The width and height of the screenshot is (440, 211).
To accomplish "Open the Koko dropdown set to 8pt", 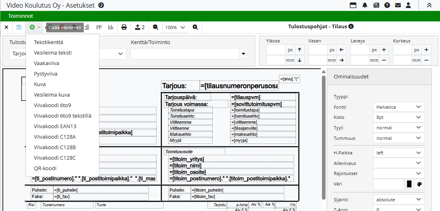I will pyautogui.click(x=399, y=118).
